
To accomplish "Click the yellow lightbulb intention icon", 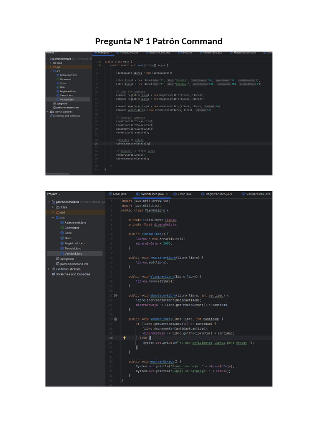I will [x=124, y=338].
